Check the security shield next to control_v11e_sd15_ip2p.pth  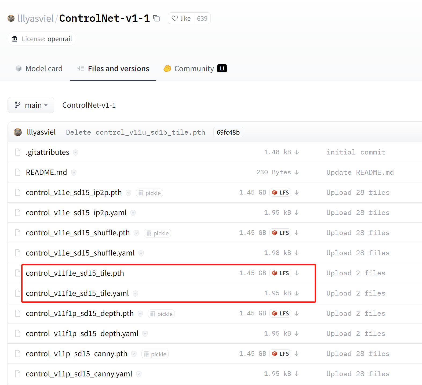click(128, 193)
